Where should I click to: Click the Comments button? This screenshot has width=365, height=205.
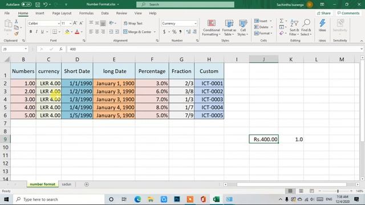[x=348, y=13]
